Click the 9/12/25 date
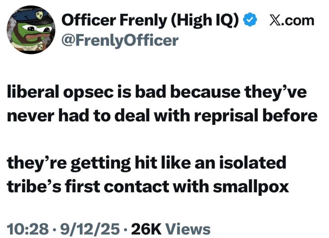Screen dimensions: 329x238 point(79,229)
